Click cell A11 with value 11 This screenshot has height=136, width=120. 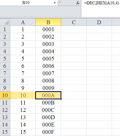pyautogui.click(x=23, y=103)
